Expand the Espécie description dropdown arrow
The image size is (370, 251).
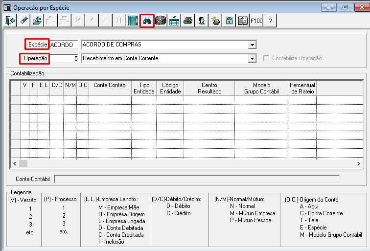252,45
